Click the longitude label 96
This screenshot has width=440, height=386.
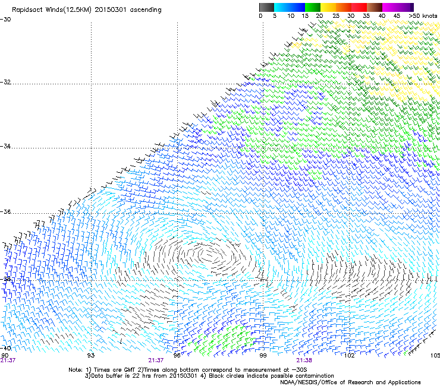(x=177, y=356)
